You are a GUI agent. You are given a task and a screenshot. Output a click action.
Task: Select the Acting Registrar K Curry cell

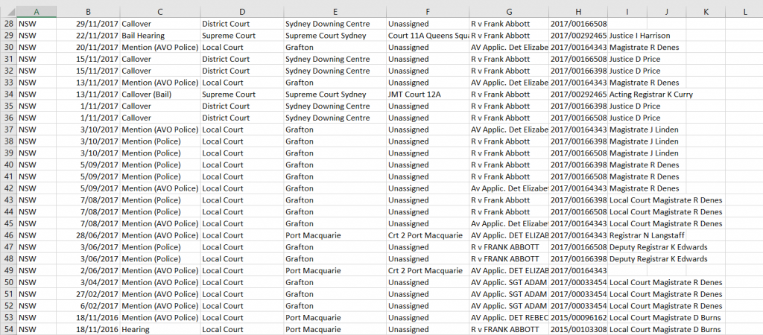click(x=650, y=95)
